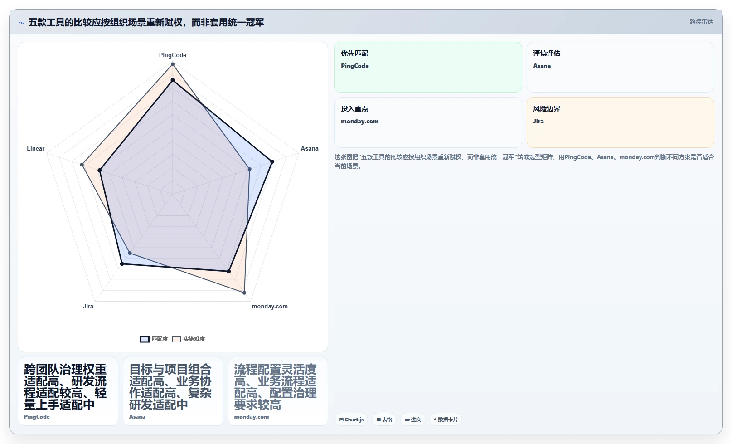732x444 pixels.
Task: Click the 实施难度 legend text
Action: 194,339
